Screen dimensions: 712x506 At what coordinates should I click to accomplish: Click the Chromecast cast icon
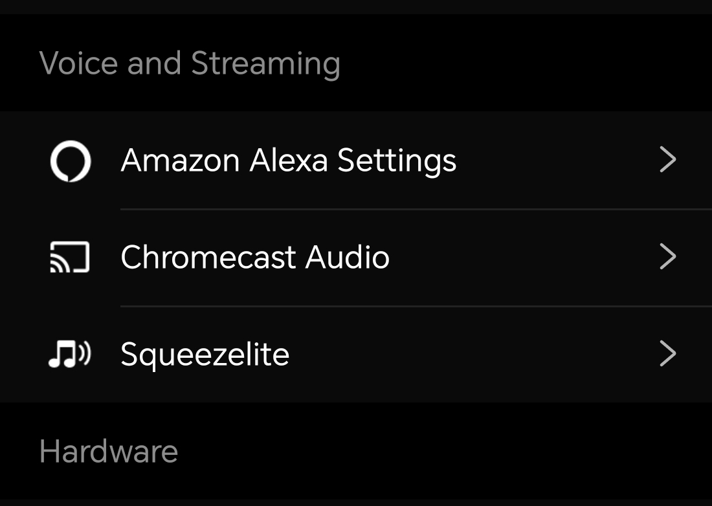70,258
